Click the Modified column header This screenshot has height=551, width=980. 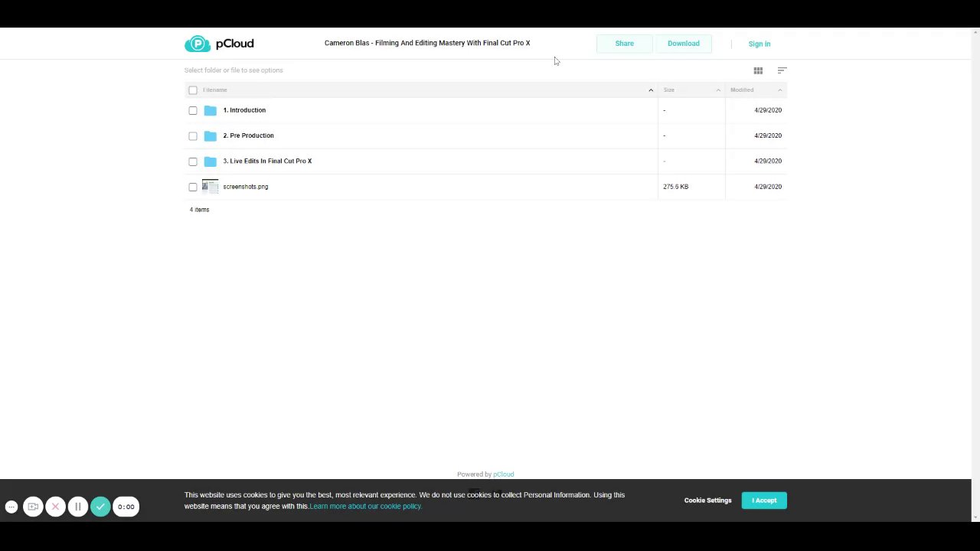coord(742,90)
